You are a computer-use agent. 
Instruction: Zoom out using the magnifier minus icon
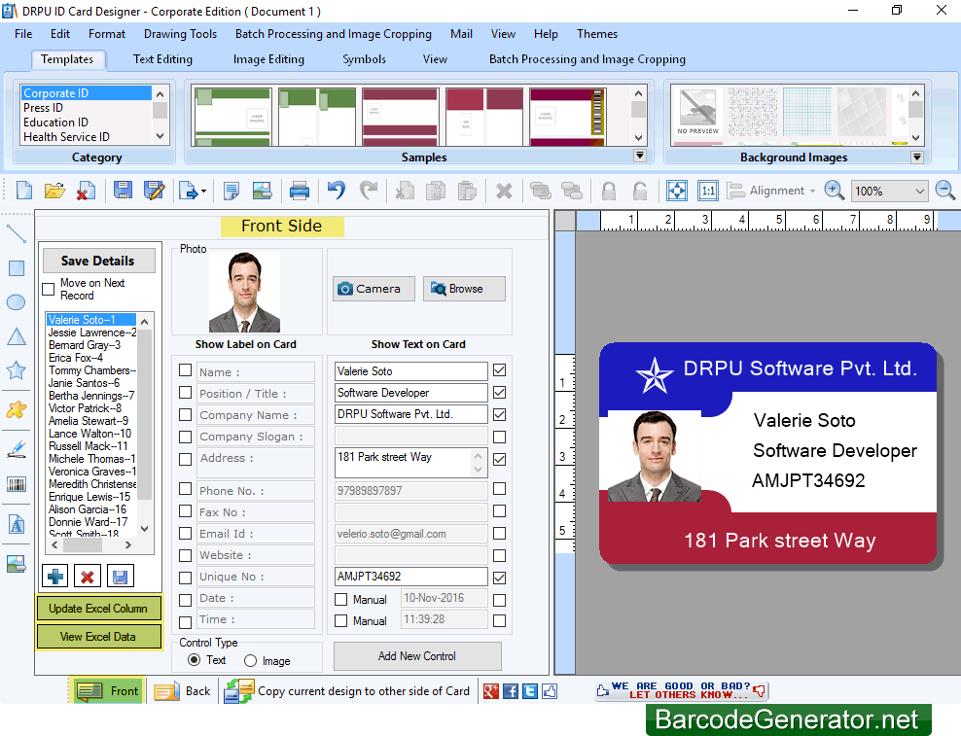click(945, 191)
